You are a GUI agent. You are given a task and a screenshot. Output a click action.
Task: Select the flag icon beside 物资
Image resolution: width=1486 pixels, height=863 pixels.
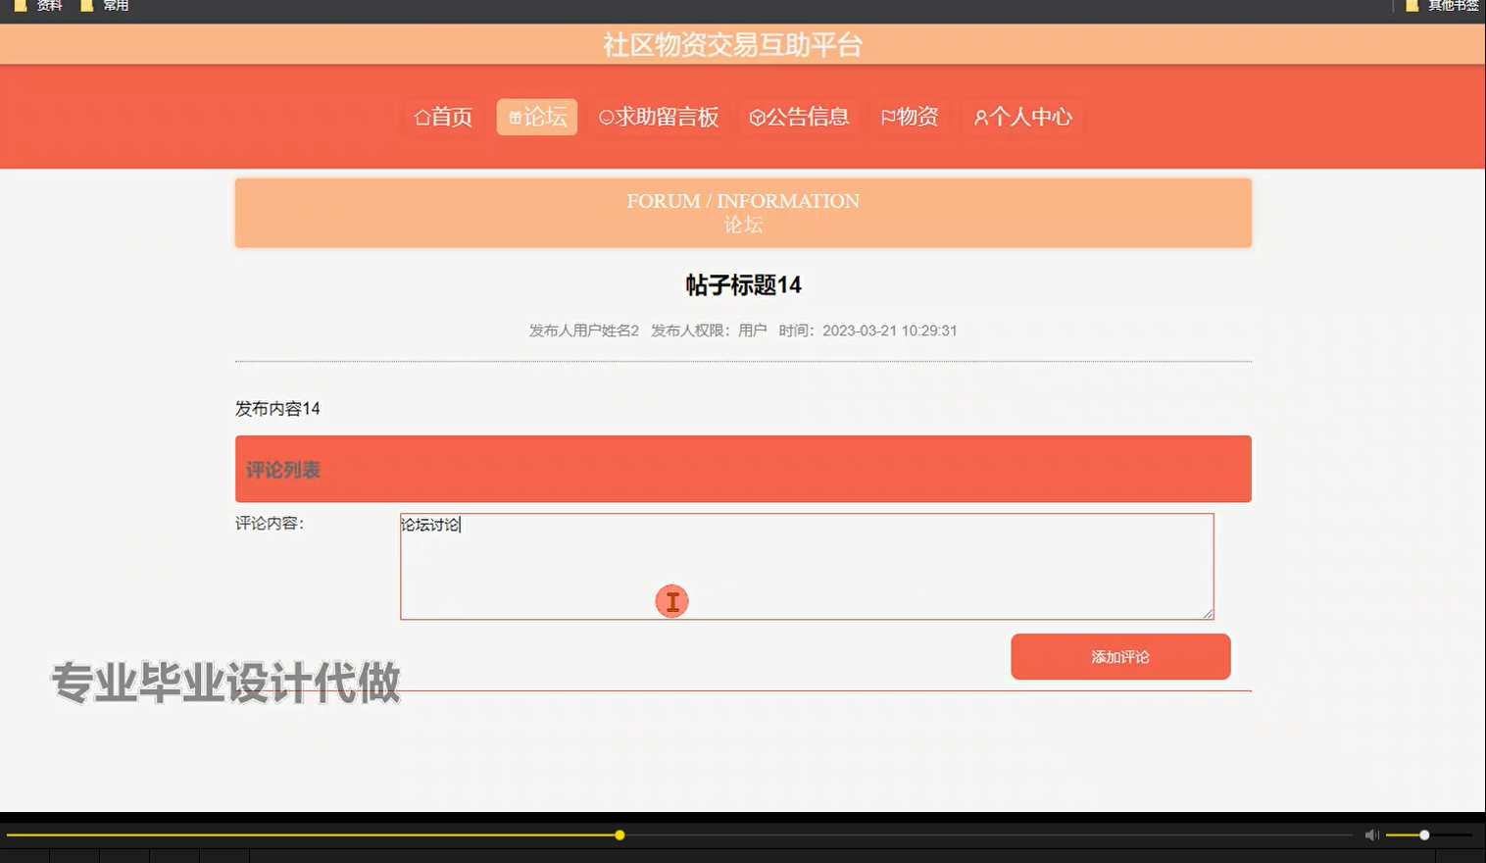[x=887, y=117]
